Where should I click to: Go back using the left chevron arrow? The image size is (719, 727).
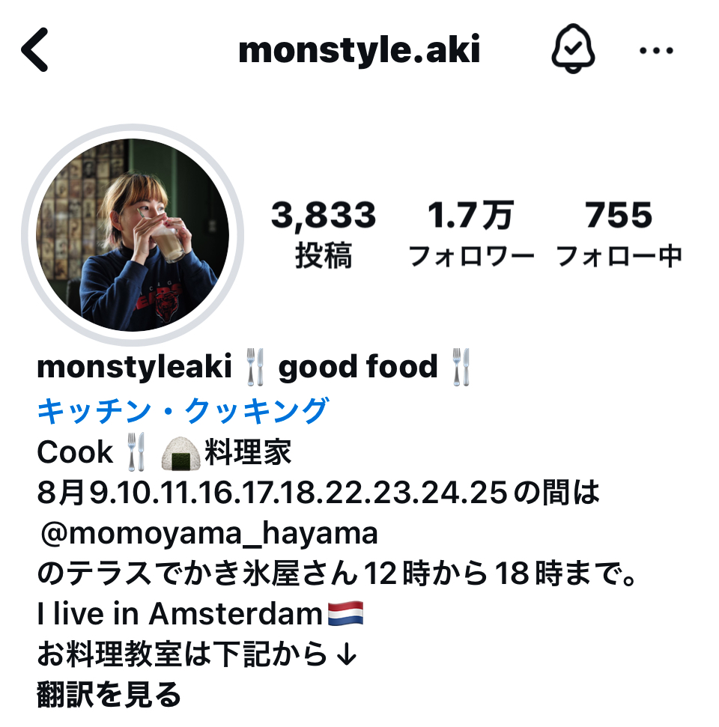click(34, 49)
